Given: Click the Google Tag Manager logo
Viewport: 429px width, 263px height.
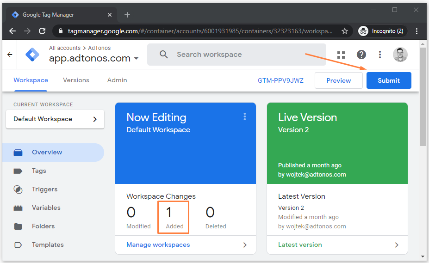Looking at the screenshot, I should (x=32, y=55).
